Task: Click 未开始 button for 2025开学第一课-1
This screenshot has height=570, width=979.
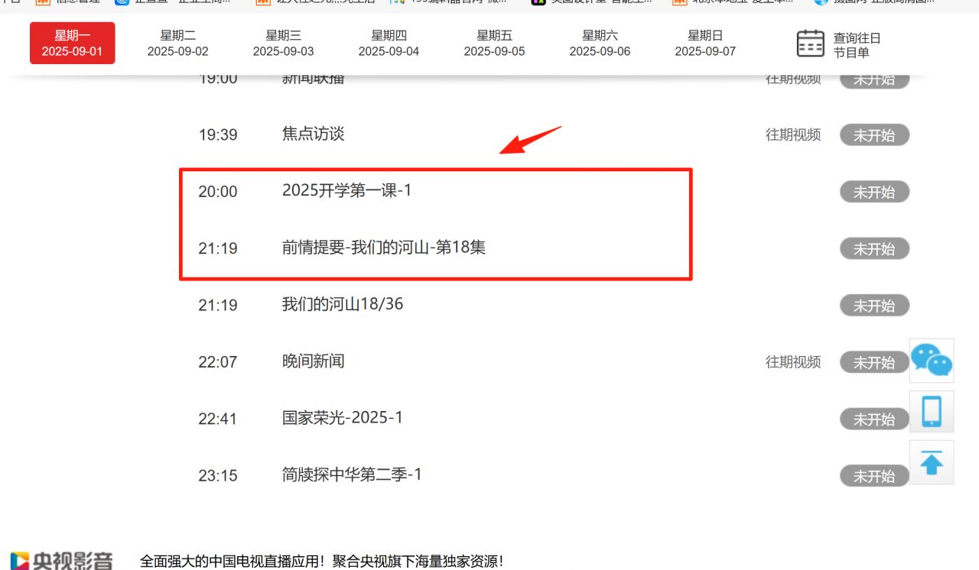Action: tap(874, 192)
